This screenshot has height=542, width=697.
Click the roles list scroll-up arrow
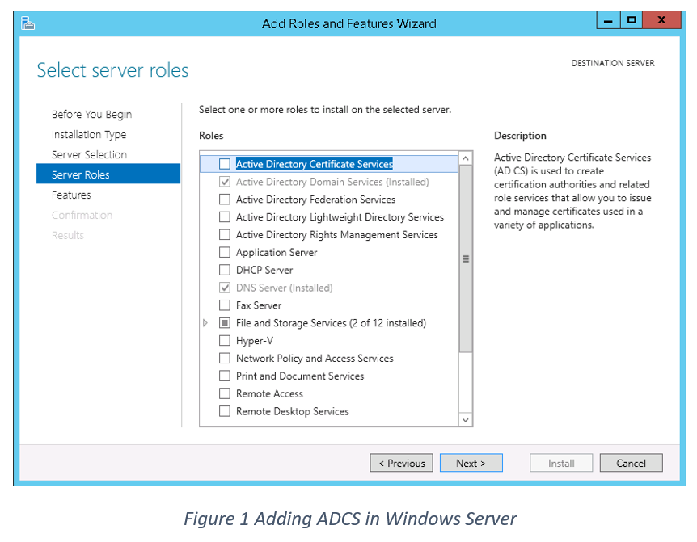click(x=466, y=158)
